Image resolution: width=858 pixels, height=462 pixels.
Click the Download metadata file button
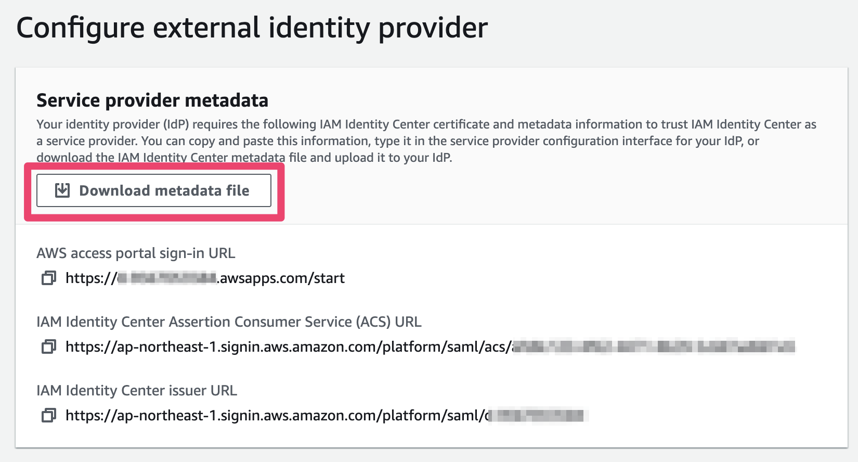pos(154,190)
